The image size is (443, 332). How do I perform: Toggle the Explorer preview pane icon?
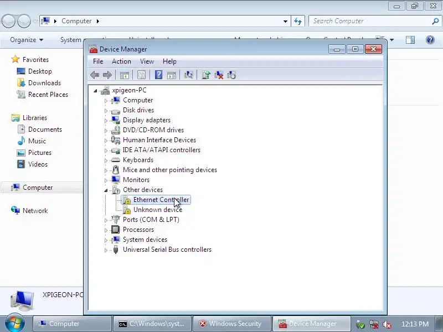coord(410,40)
